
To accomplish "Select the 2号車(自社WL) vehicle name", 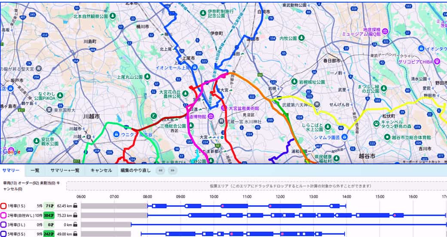I will point(21,215).
